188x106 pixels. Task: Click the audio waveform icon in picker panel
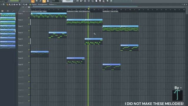click(x=8, y=11)
